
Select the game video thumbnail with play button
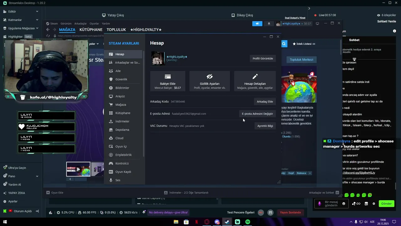78,169
